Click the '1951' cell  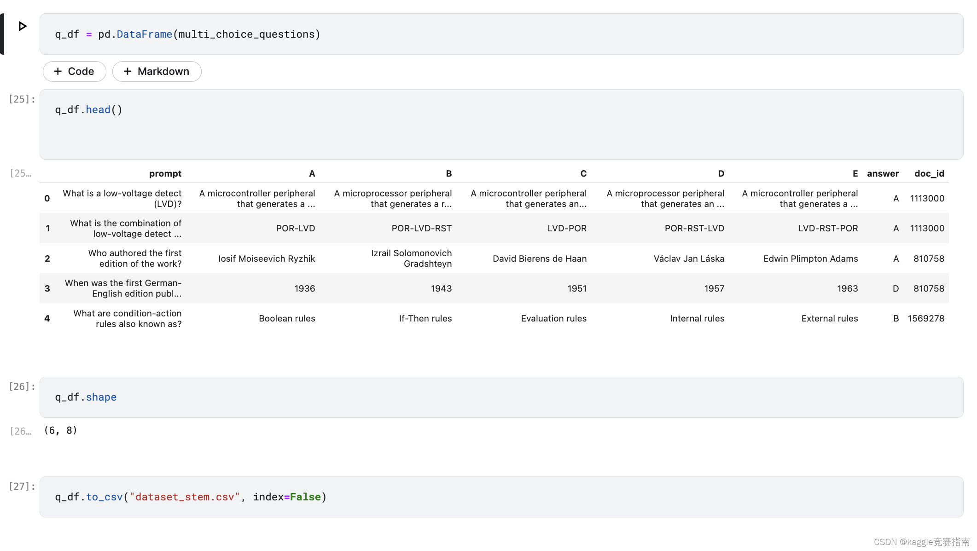[577, 288]
